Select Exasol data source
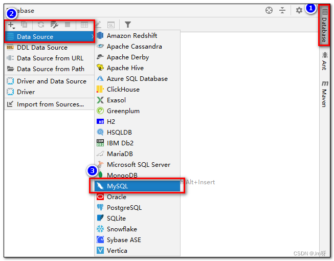The height and width of the screenshot is (261, 334). 138,100
